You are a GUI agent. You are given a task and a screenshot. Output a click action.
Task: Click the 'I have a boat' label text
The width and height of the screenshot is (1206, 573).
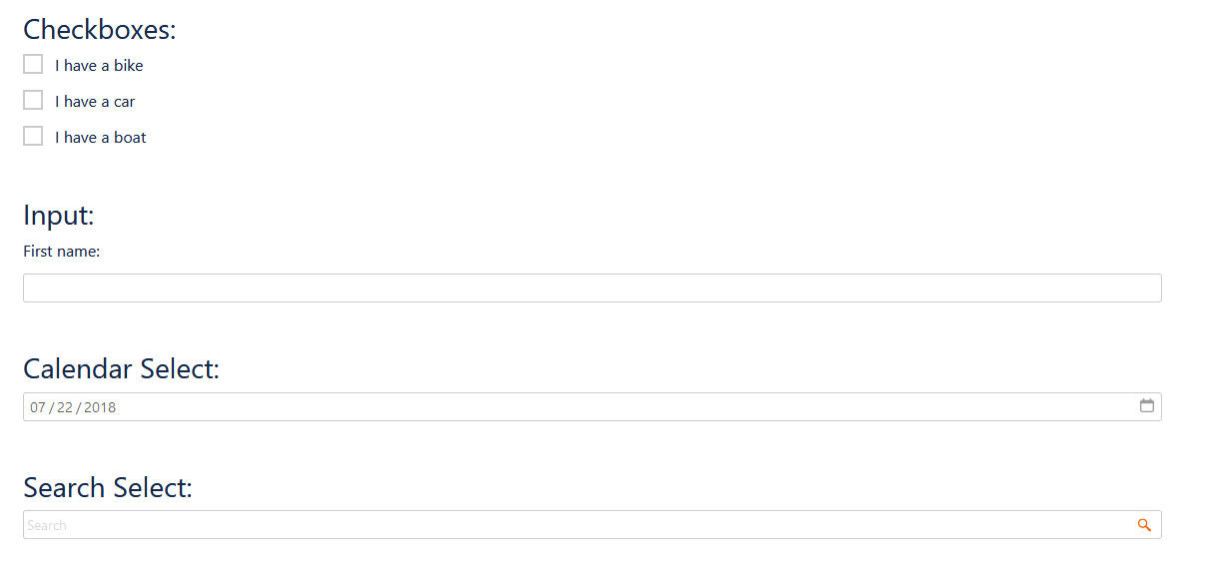(100, 138)
